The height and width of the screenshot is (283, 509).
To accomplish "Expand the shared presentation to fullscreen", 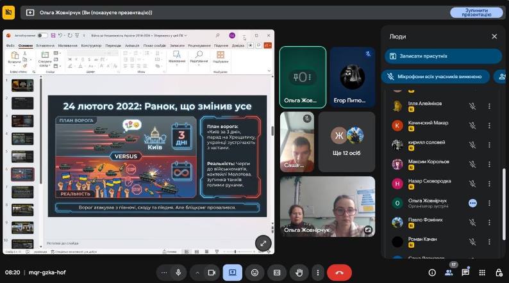I will [263, 243].
